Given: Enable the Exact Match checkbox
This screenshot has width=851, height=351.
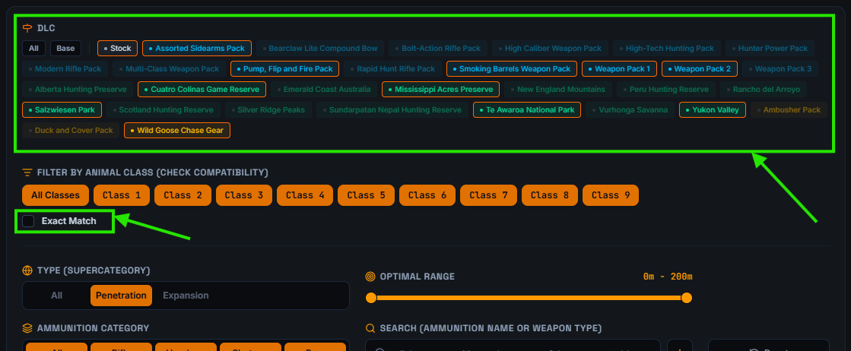Looking at the screenshot, I should pyautogui.click(x=28, y=221).
